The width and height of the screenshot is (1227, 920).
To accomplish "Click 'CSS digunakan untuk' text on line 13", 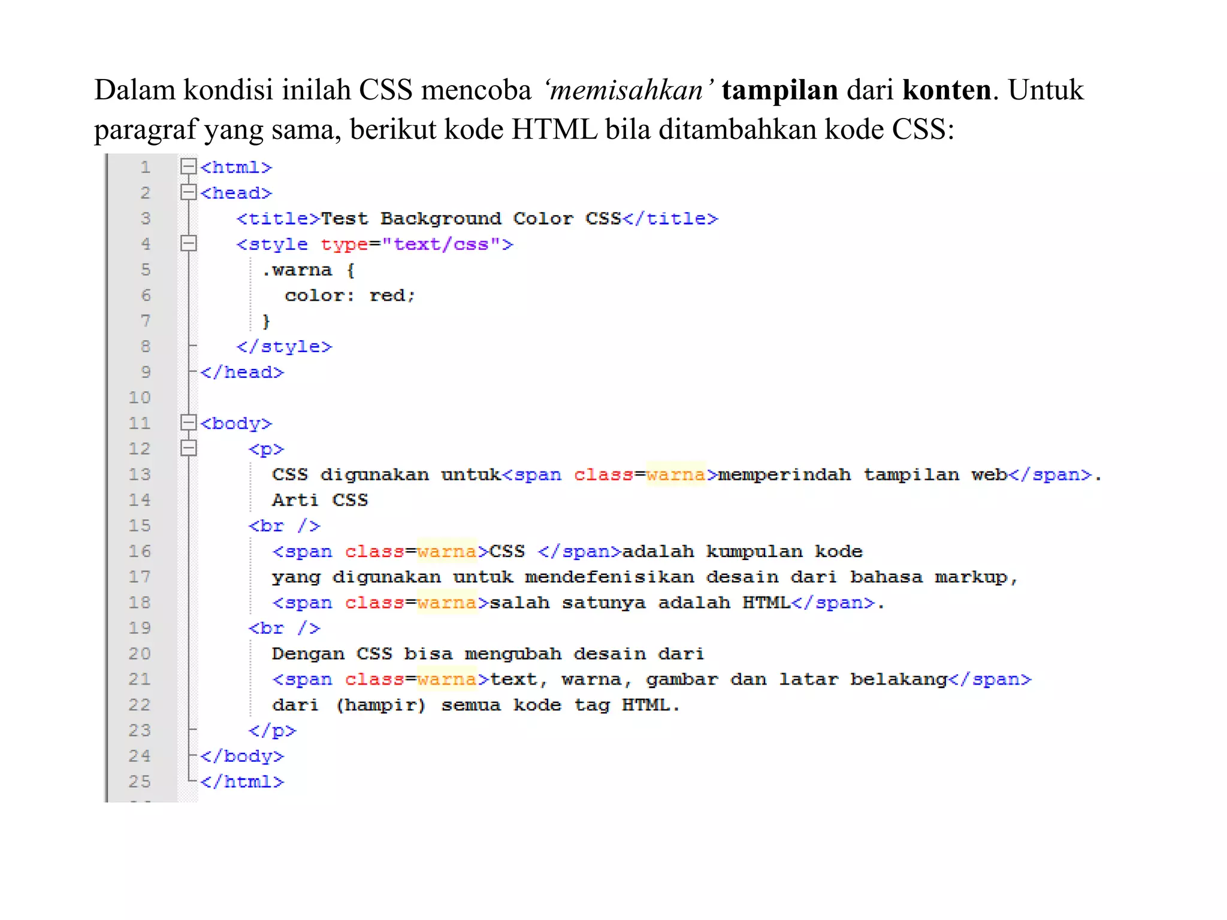I will [x=386, y=474].
